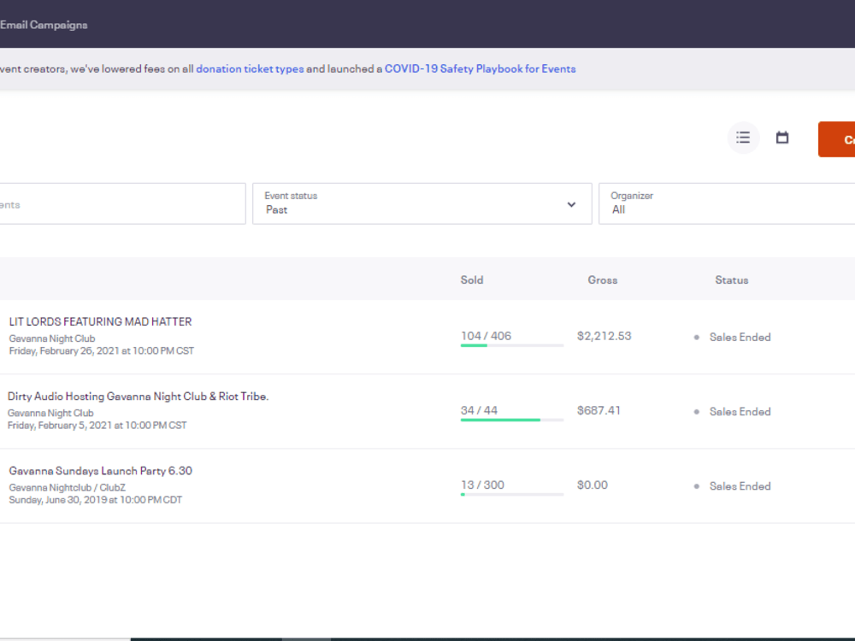Click the 34 / 44 sold progress bar

point(512,420)
